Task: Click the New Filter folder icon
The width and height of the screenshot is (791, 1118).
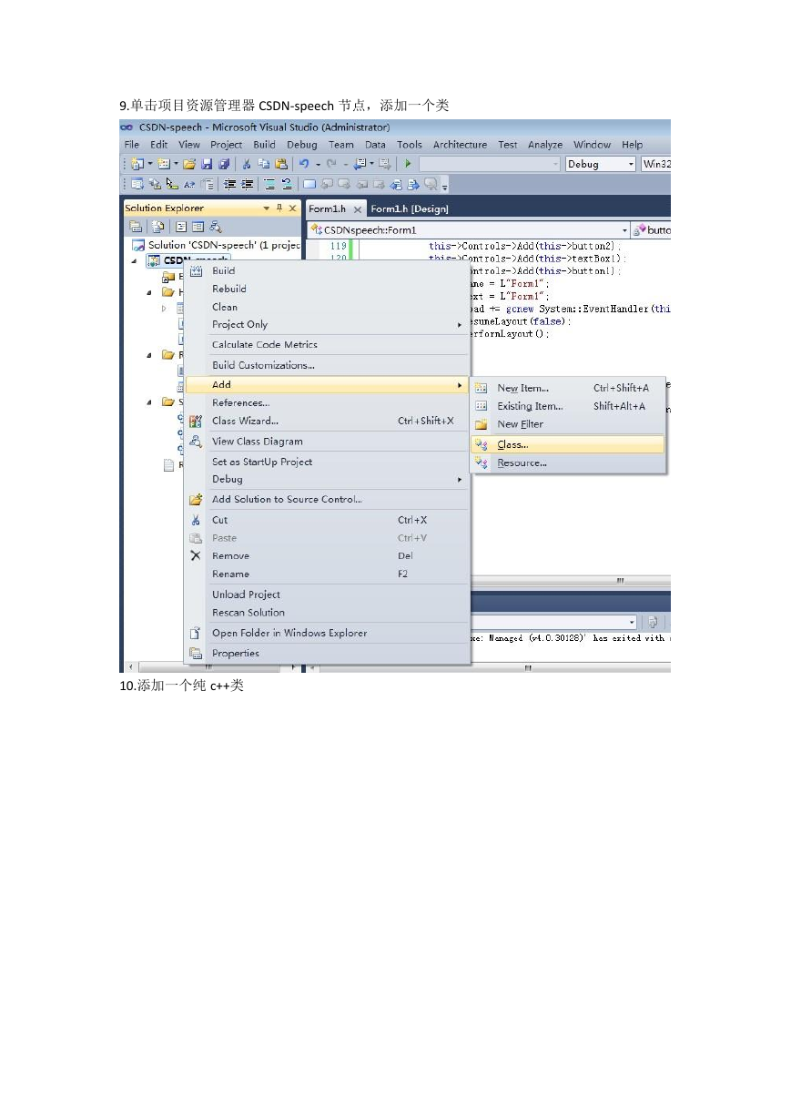Action: (482, 424)
